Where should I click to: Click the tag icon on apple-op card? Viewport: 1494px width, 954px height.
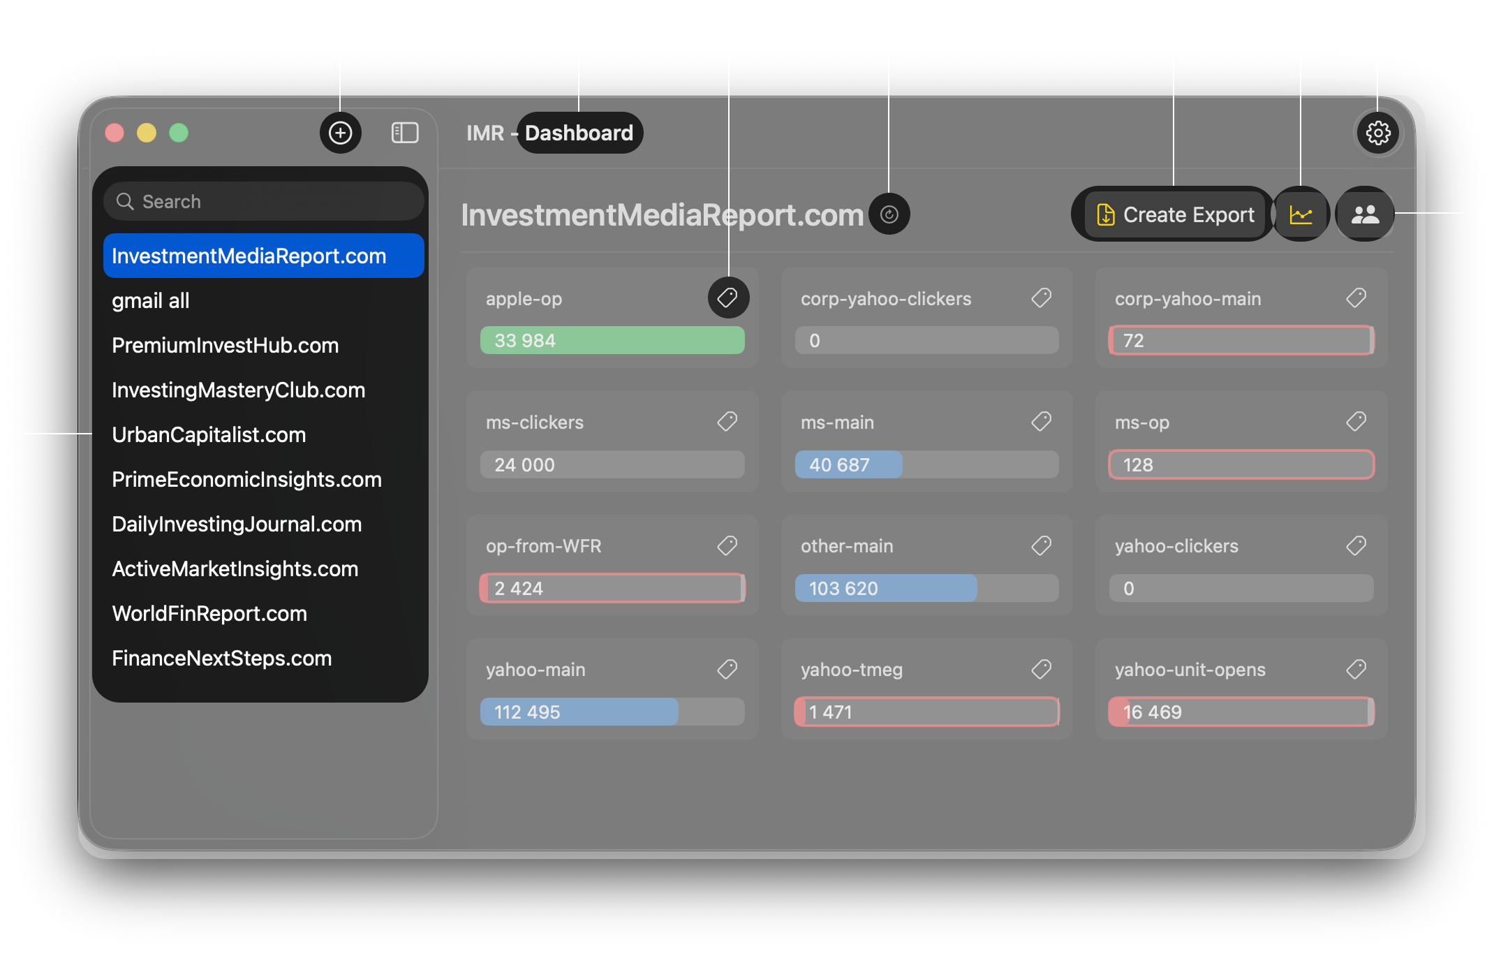click(x=727, y=298)
